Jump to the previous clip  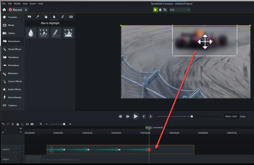120,116
